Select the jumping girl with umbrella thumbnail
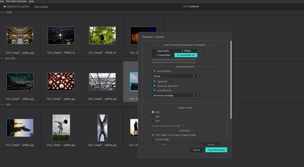The image size is (304, 167). click(61, 128)
